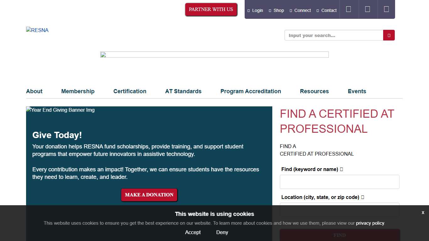Select the Events menu item
Image resolution: width=429 pixels, height=241 pixels.
pyautogui.click(x=357, y=91)
